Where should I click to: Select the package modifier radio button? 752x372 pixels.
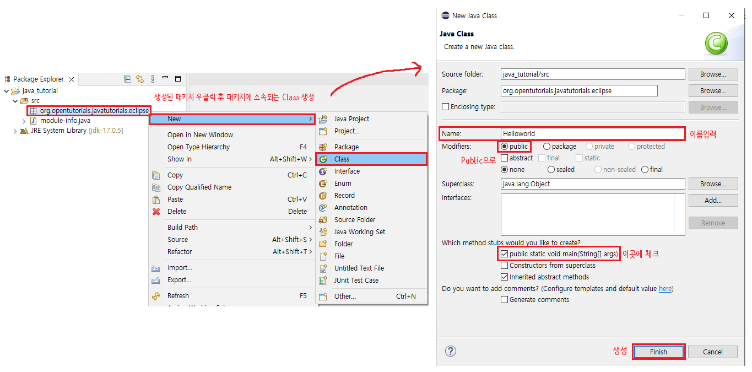tap(547, 147)
